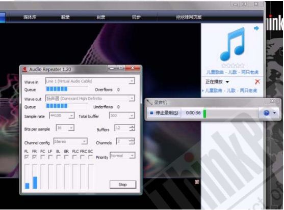Viewport: 284px width, 210px height.
Task: Click the blue arrow icon above music note
Action: coord(256,28)
